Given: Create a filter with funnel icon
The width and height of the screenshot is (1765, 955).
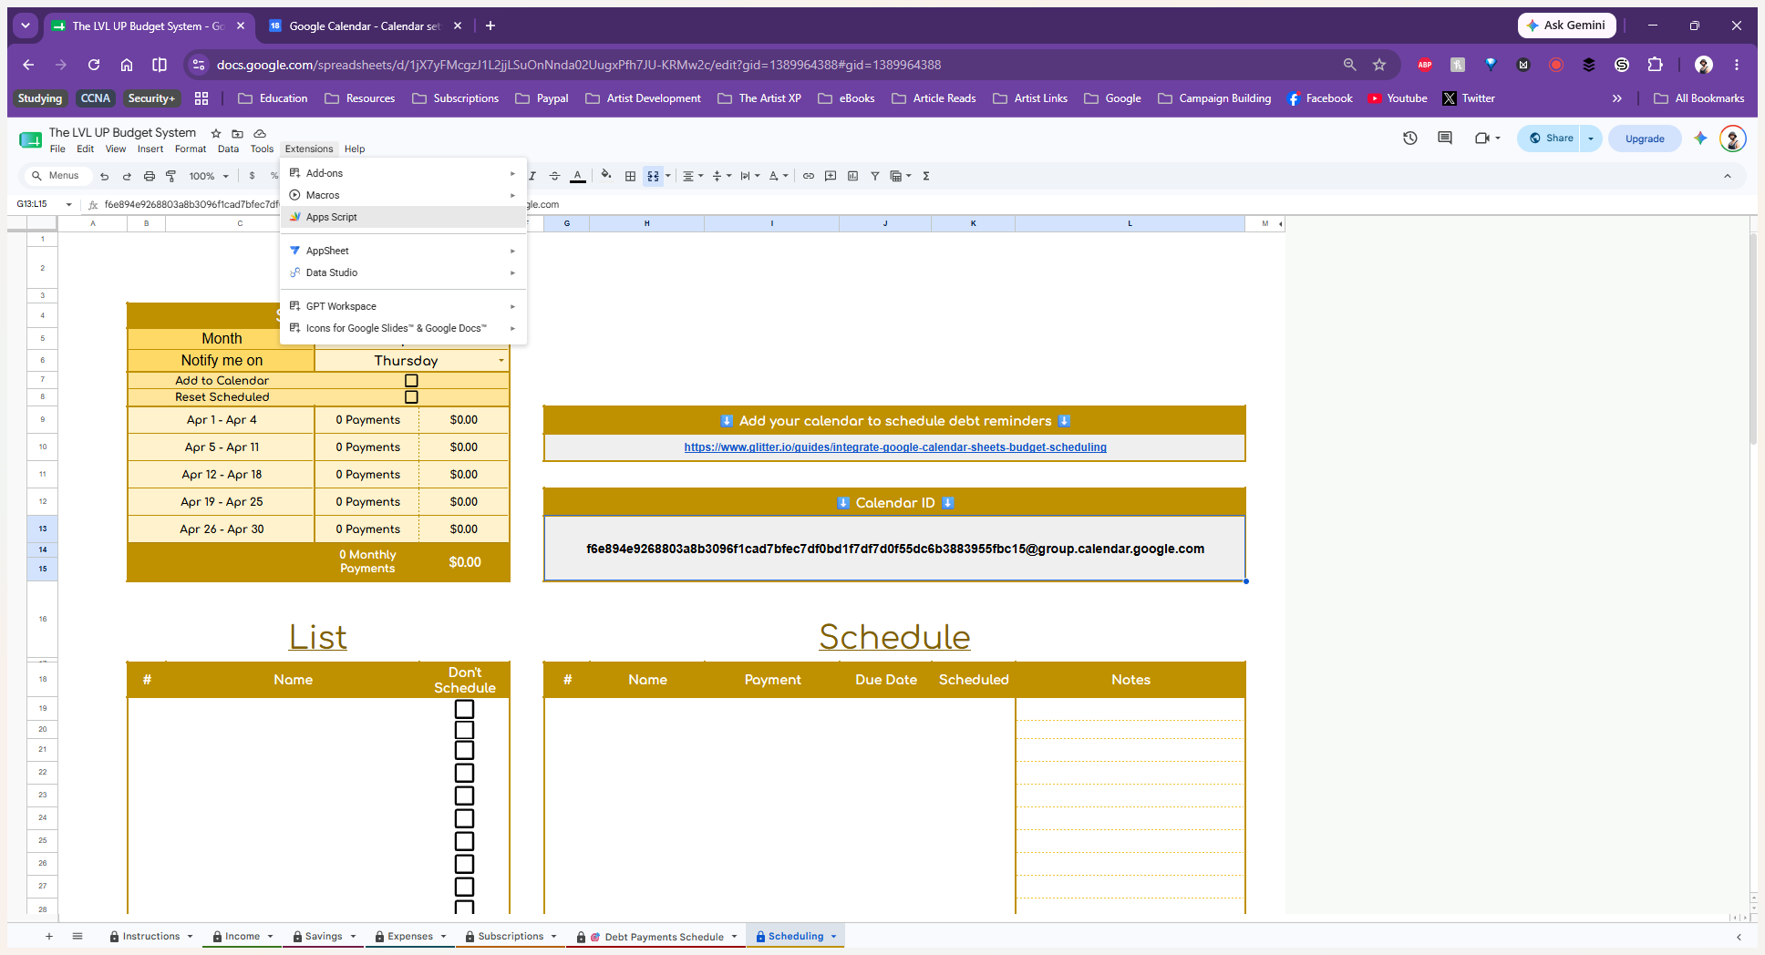Looking at the screenshot, I should (874, 176).
